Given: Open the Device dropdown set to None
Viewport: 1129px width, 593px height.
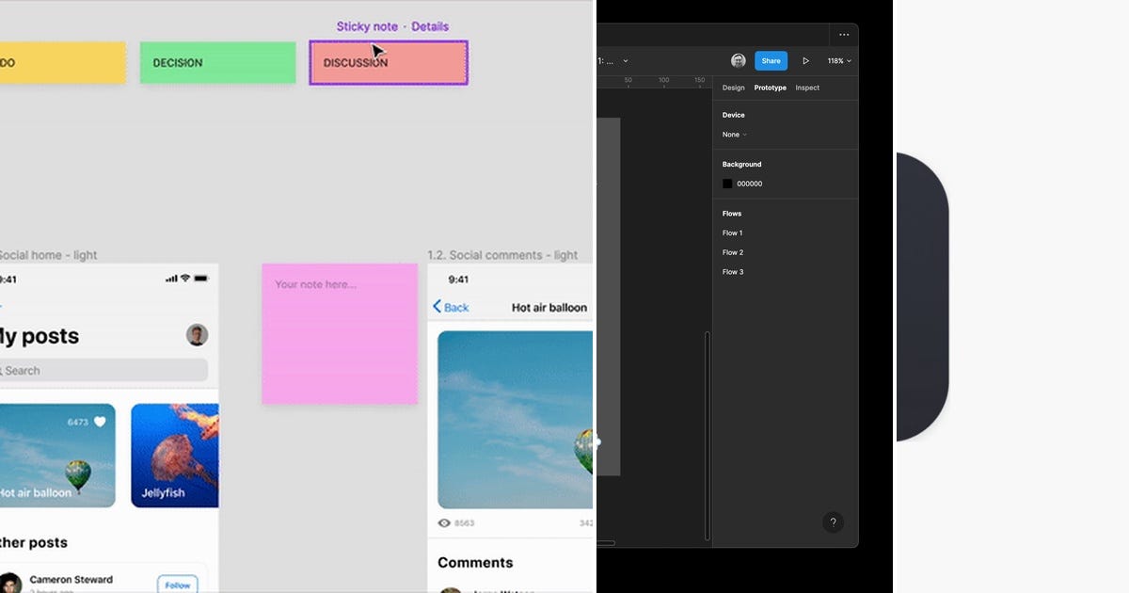Looking at the screenshot, I should point(733,134).
